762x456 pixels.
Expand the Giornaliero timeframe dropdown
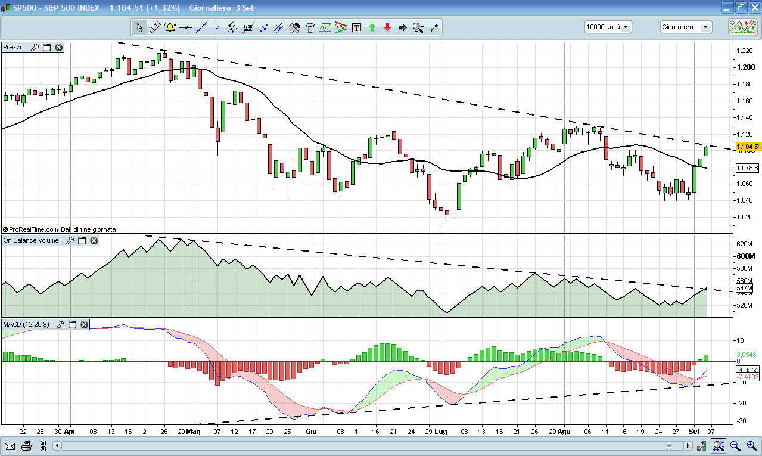[686, 27]
